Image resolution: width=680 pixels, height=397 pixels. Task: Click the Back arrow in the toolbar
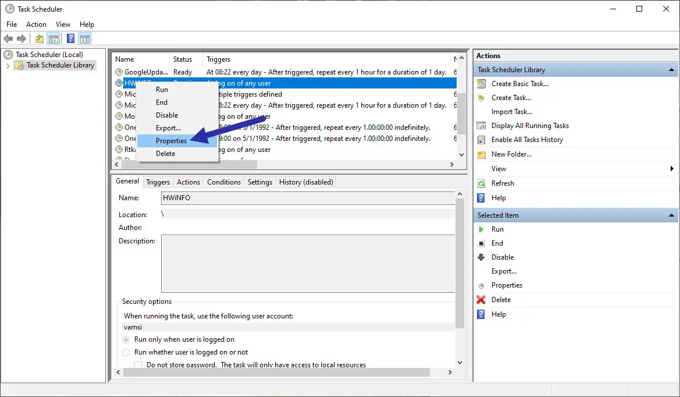point(8,39)
